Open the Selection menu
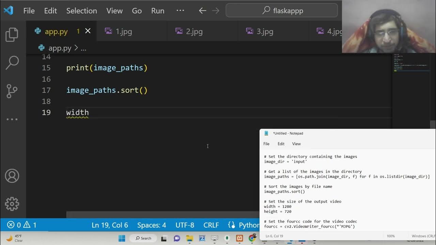Screen dimensions: 436x245 pyautogui.click(x=81, y=11)
